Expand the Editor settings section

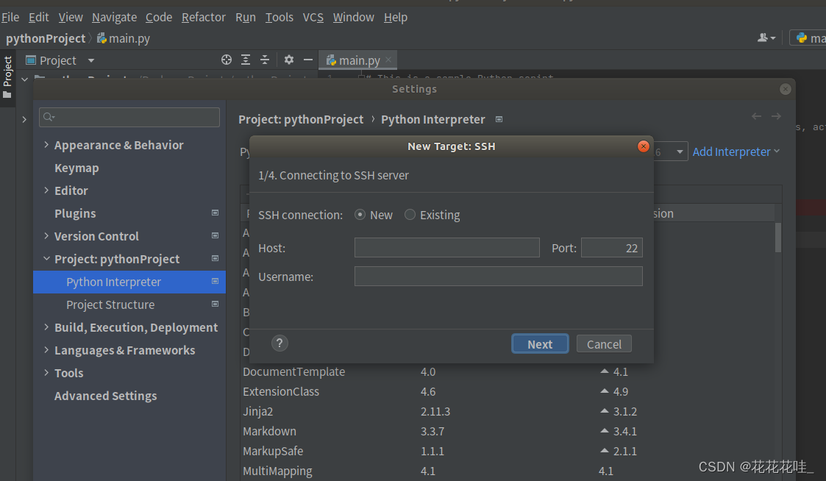46,190
